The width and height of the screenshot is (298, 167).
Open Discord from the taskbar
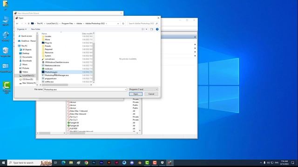[x=132, y=163]
